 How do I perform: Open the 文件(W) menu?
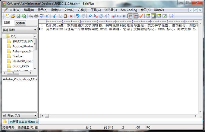pos(15,10)
